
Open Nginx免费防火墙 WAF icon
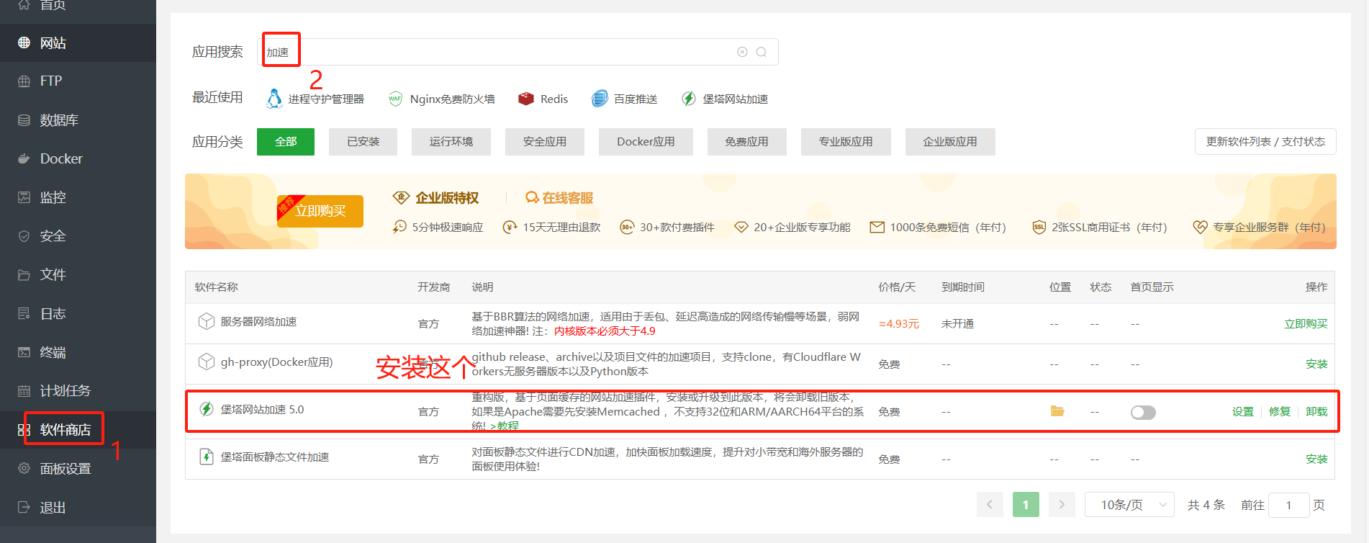coord(394,99)
